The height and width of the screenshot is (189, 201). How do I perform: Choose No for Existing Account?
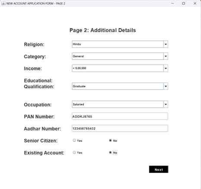pos(110,153)
